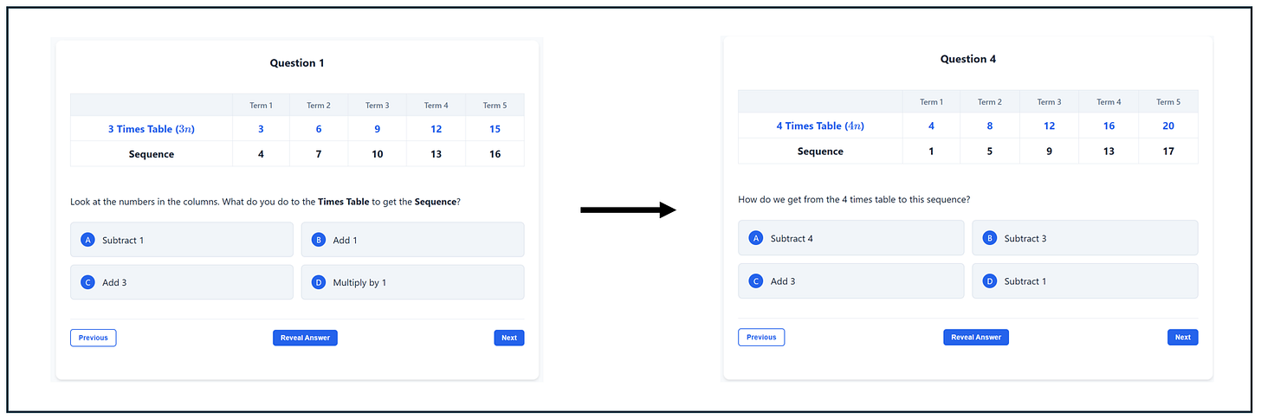Choose option B Add 1 in Question 1
Viewport: 1261px width, 419px height.
412,240
